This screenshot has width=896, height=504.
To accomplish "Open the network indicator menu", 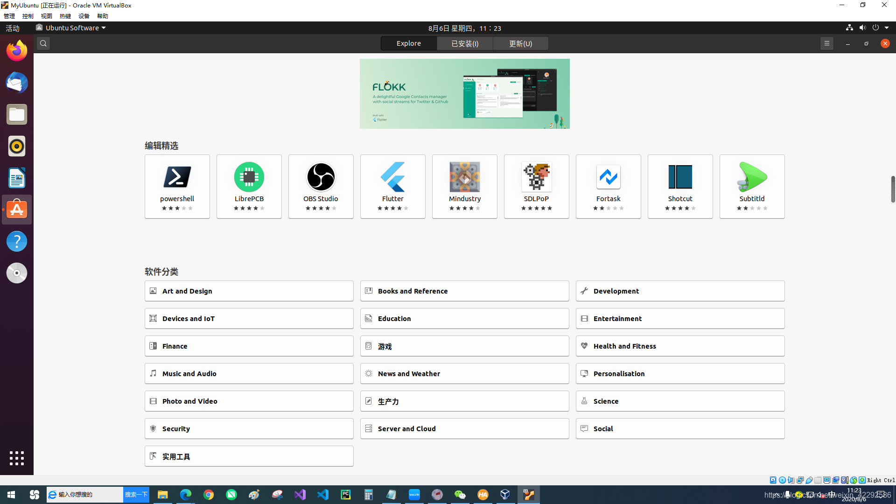I will click(x=849, y=28).
